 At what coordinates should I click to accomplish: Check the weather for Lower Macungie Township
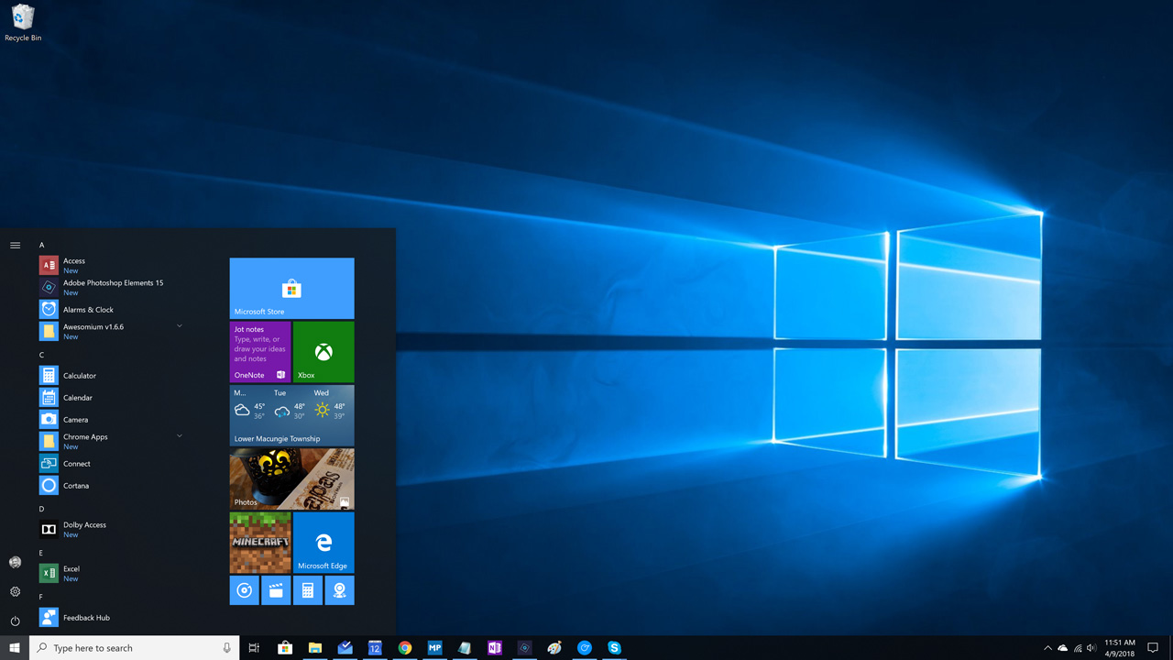(x=291, y=414)
